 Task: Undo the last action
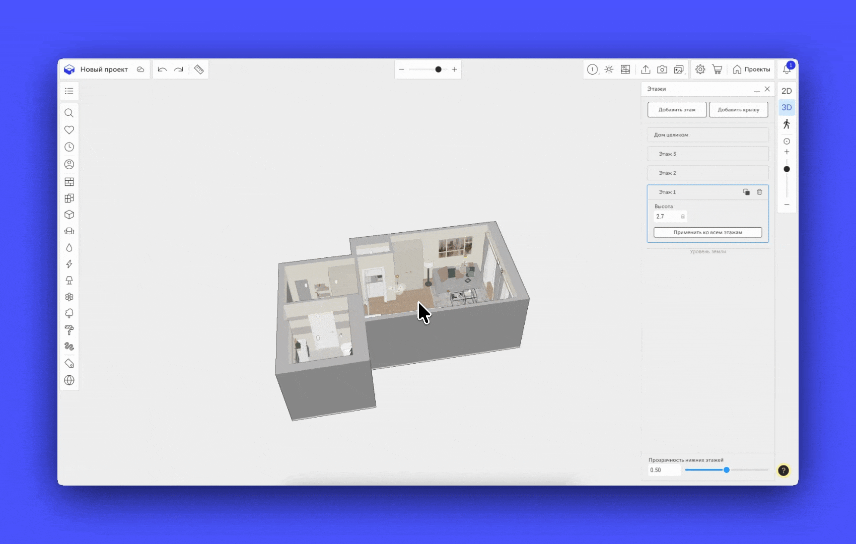(x=162, y=70)
